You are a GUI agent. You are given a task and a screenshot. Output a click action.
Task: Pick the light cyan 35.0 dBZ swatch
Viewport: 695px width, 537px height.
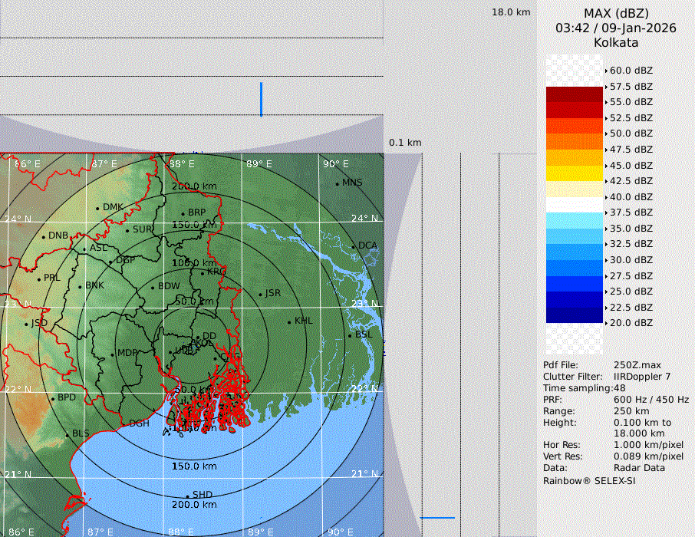tap(575, 221)
